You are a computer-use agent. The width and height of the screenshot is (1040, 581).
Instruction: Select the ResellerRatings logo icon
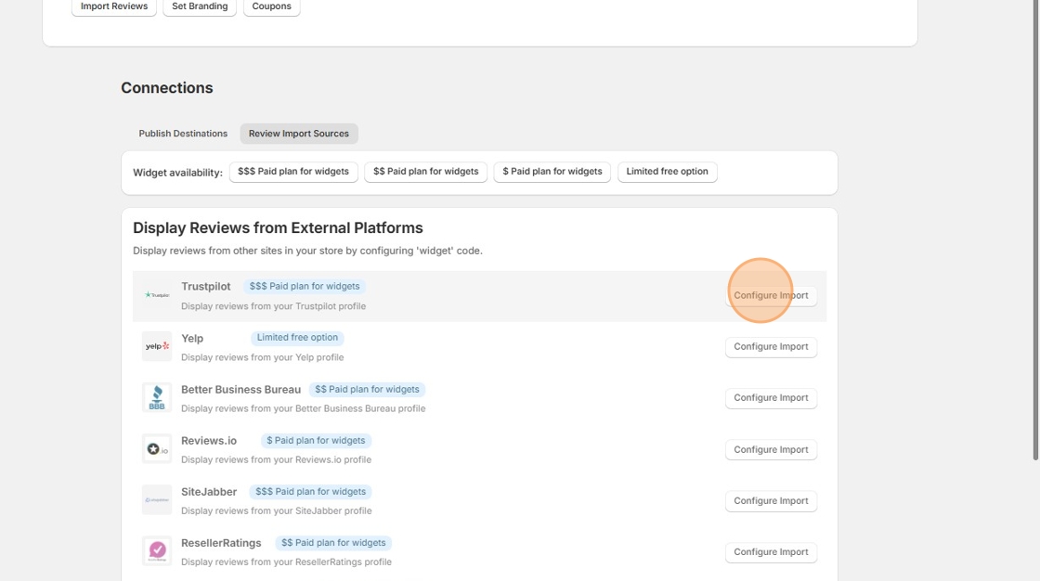coord(156,550)
